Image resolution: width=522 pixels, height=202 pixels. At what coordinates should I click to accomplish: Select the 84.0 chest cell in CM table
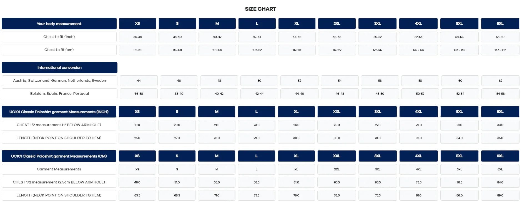coord(500,182)
